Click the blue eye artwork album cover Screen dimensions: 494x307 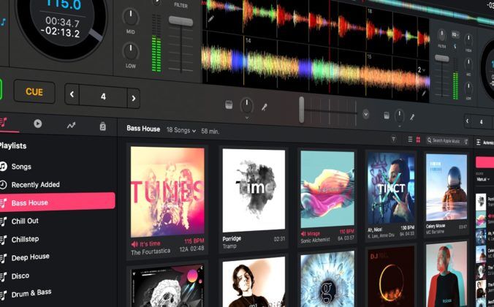[327, 279]
